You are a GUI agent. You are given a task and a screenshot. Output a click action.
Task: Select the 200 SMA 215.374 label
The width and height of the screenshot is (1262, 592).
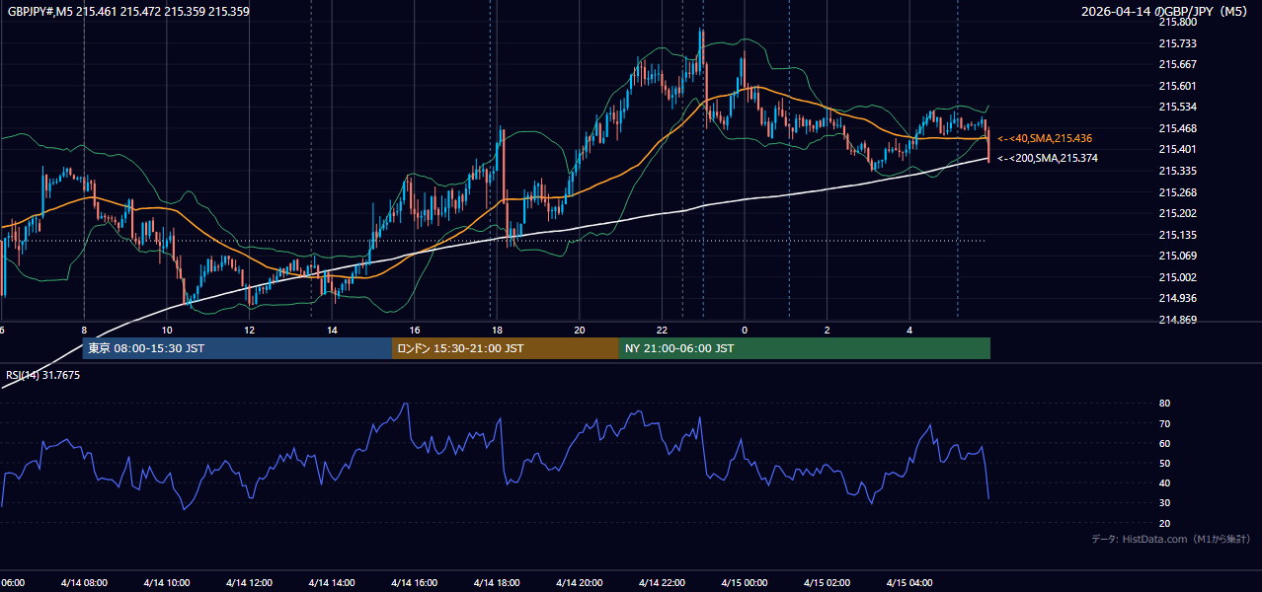(1047, 158)
